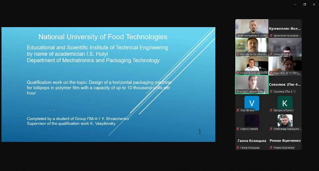
Task: Open Олексій's blurred video tile
Action: [x=285, y=47]
